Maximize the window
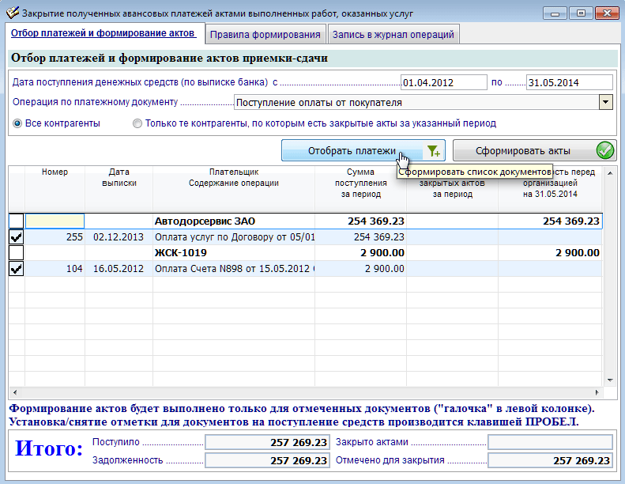Screen dimensions: 625x484 click(x=581, y=13)
